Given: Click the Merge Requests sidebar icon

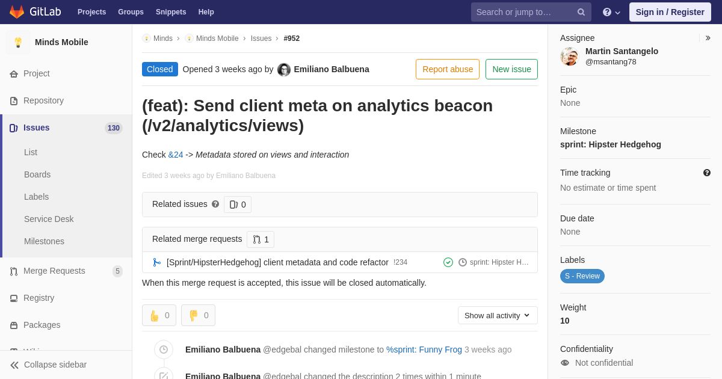Looking at the screenshot, I should 14,271.
